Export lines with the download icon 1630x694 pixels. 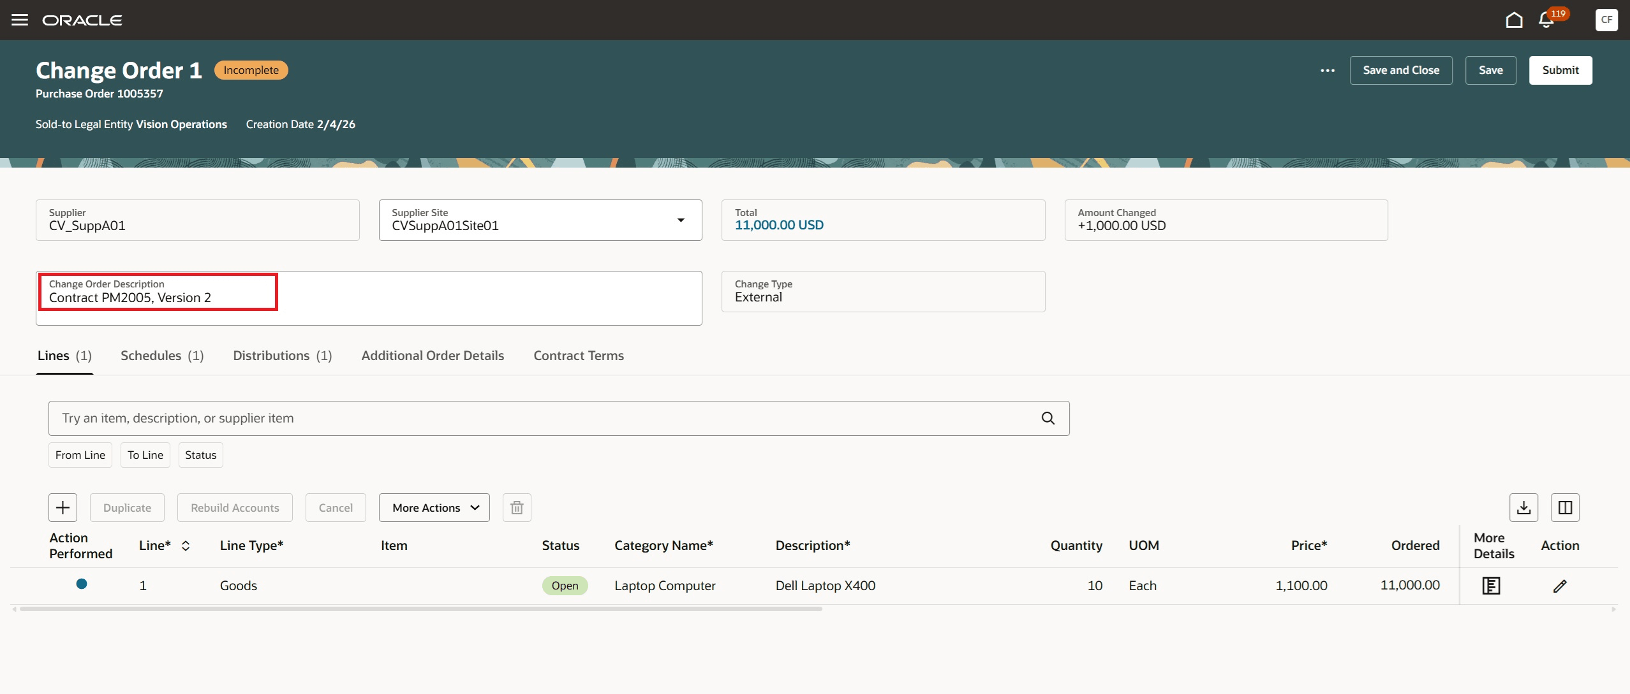point(1523,507)
